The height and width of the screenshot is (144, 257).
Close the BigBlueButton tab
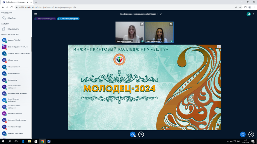31,2
